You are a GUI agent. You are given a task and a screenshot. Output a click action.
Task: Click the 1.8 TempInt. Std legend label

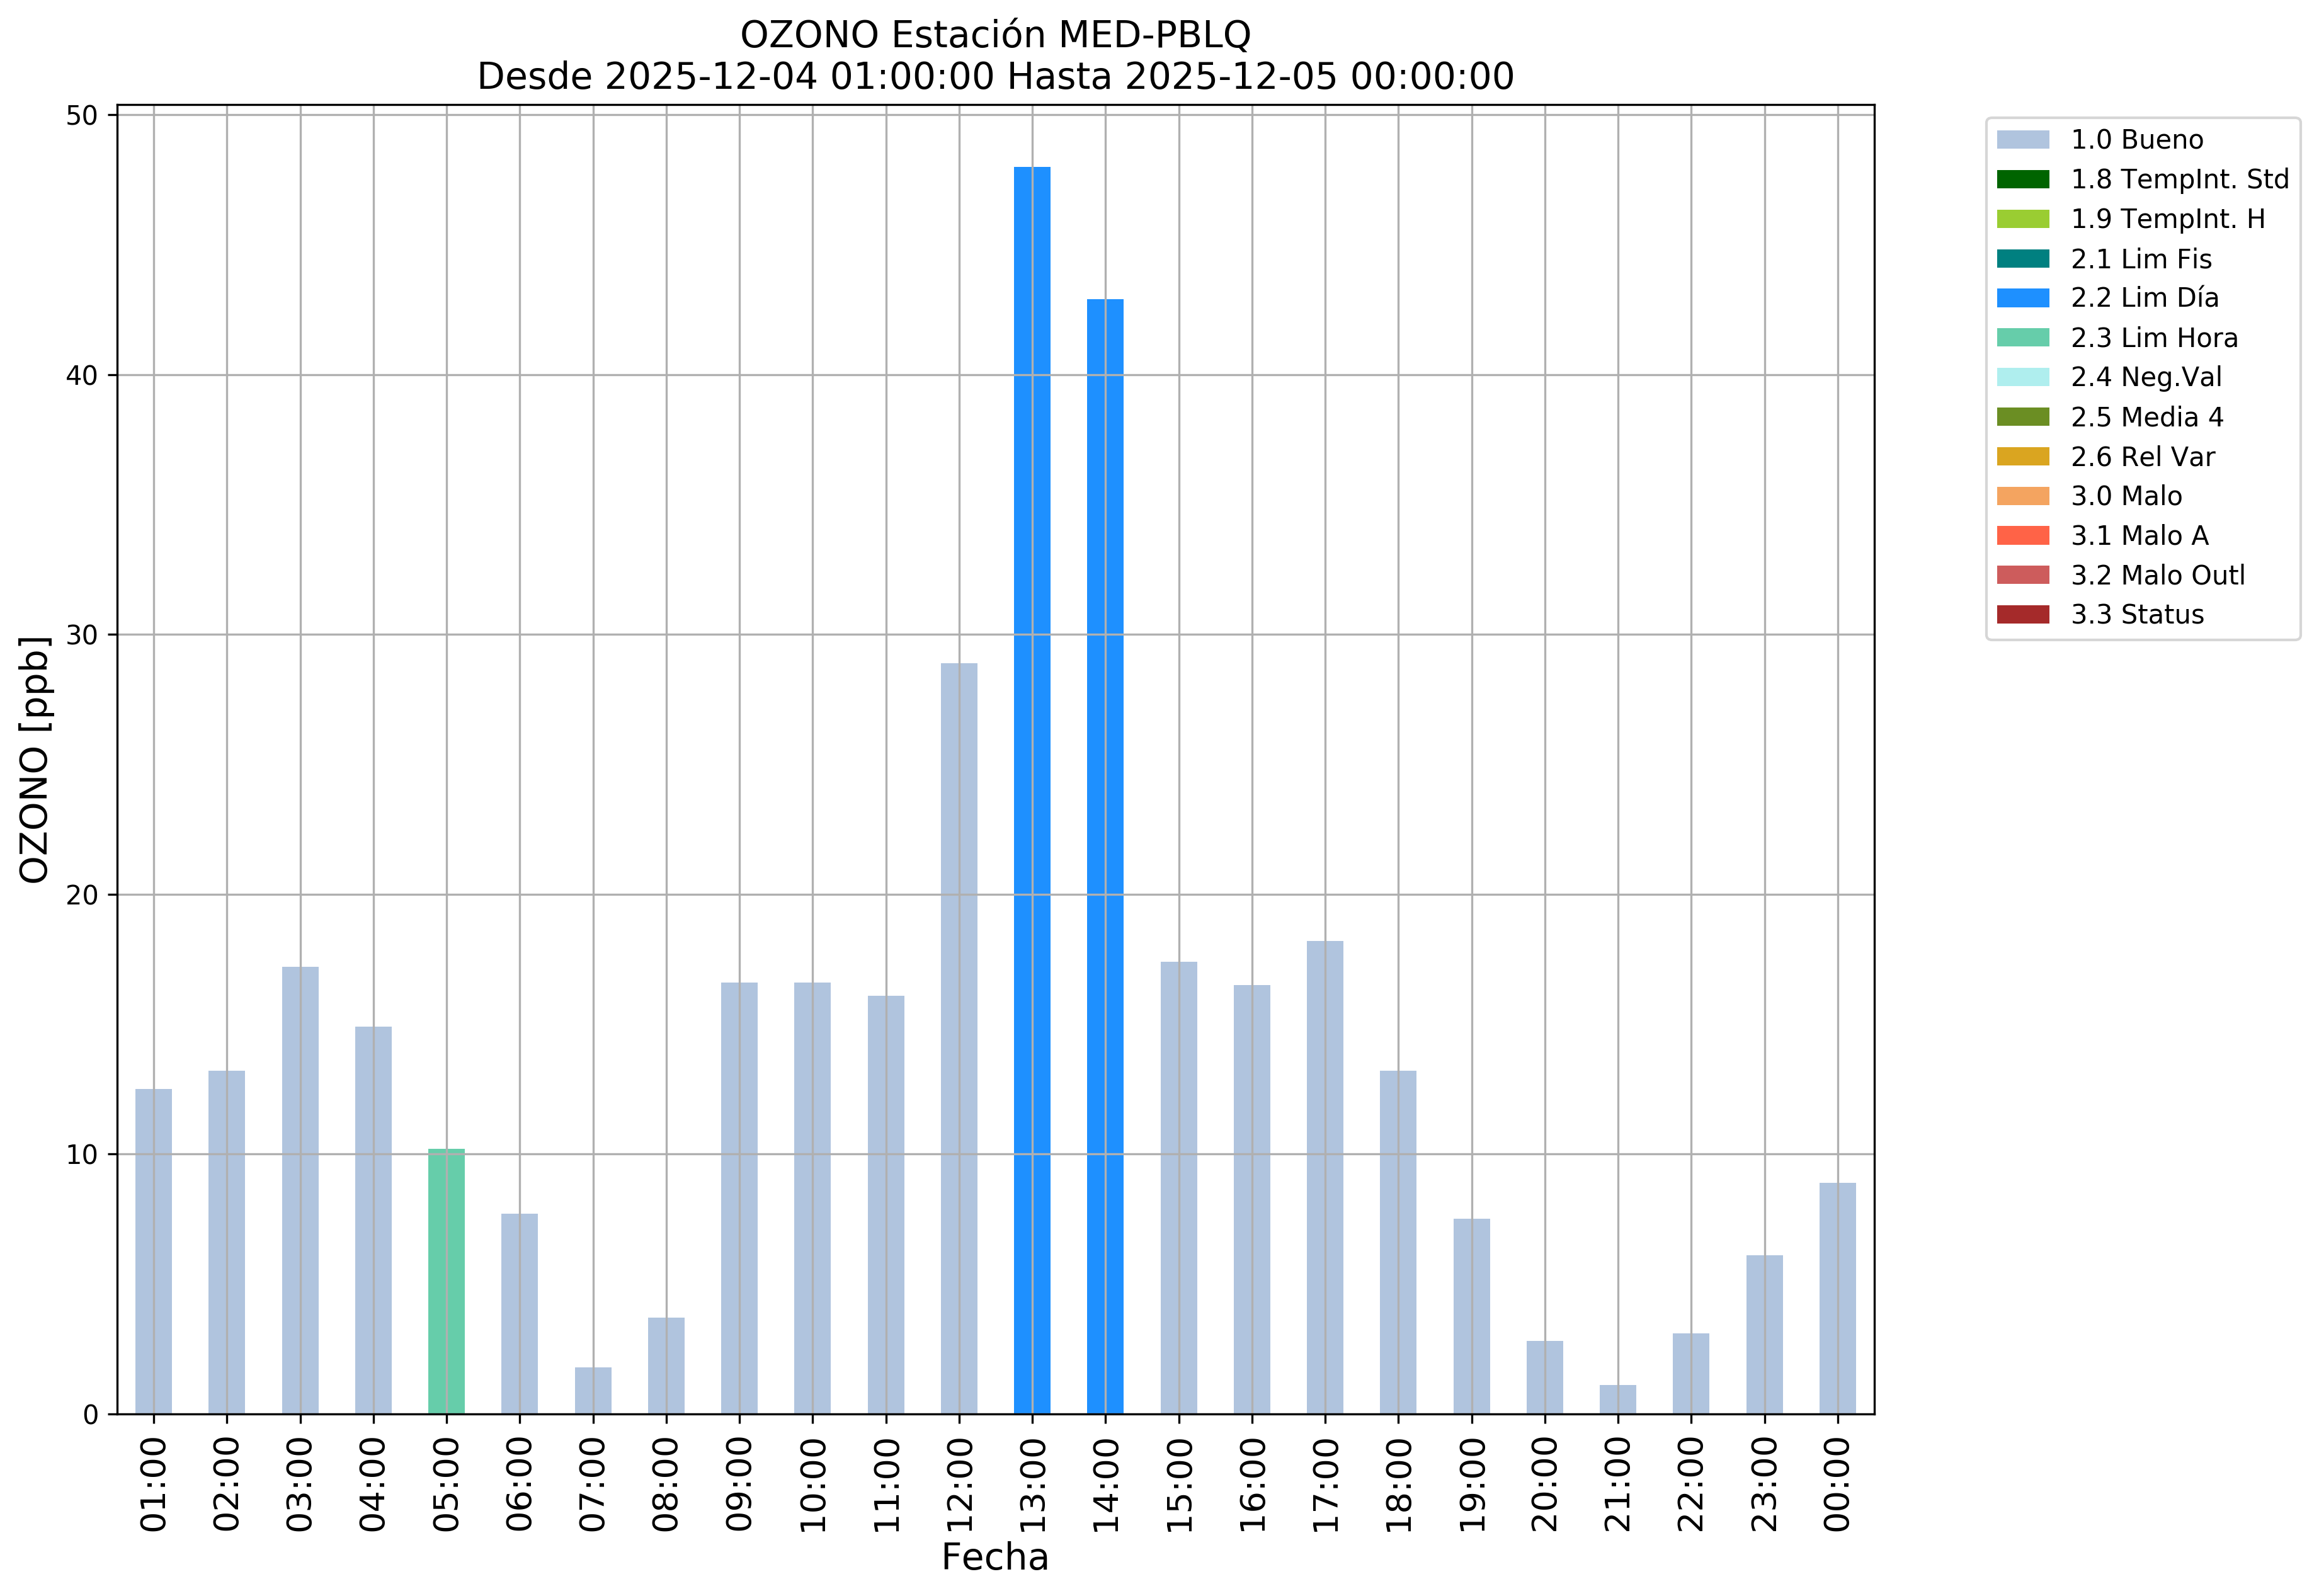2179,180
